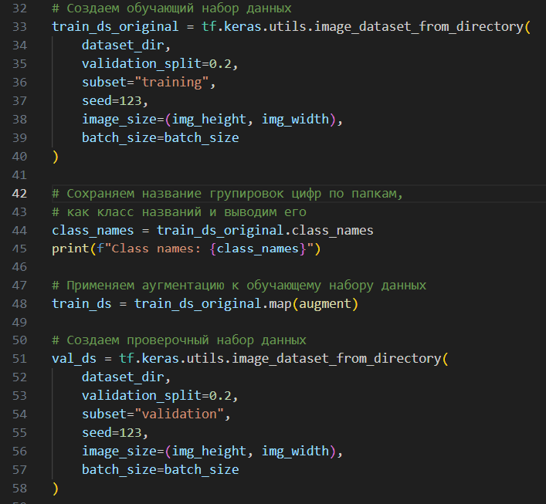Click the "validation" string on line 54
This screenshot has width=546, height=504.
(x=179, y=414)
